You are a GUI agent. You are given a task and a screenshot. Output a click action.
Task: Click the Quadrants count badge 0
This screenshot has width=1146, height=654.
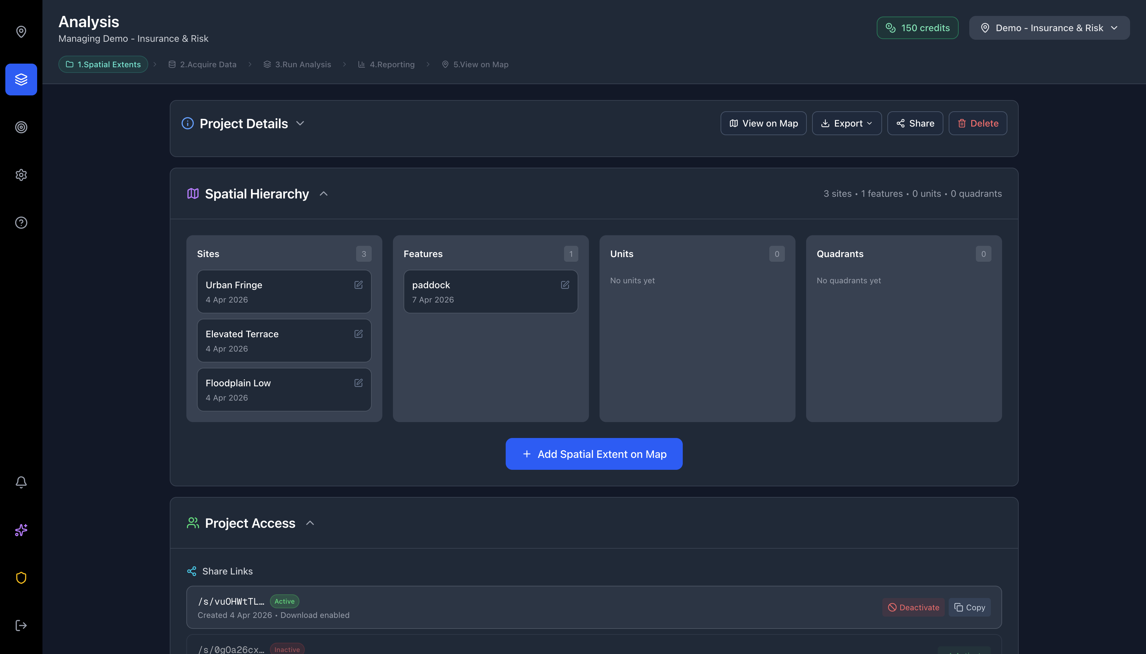pos(983,254)
